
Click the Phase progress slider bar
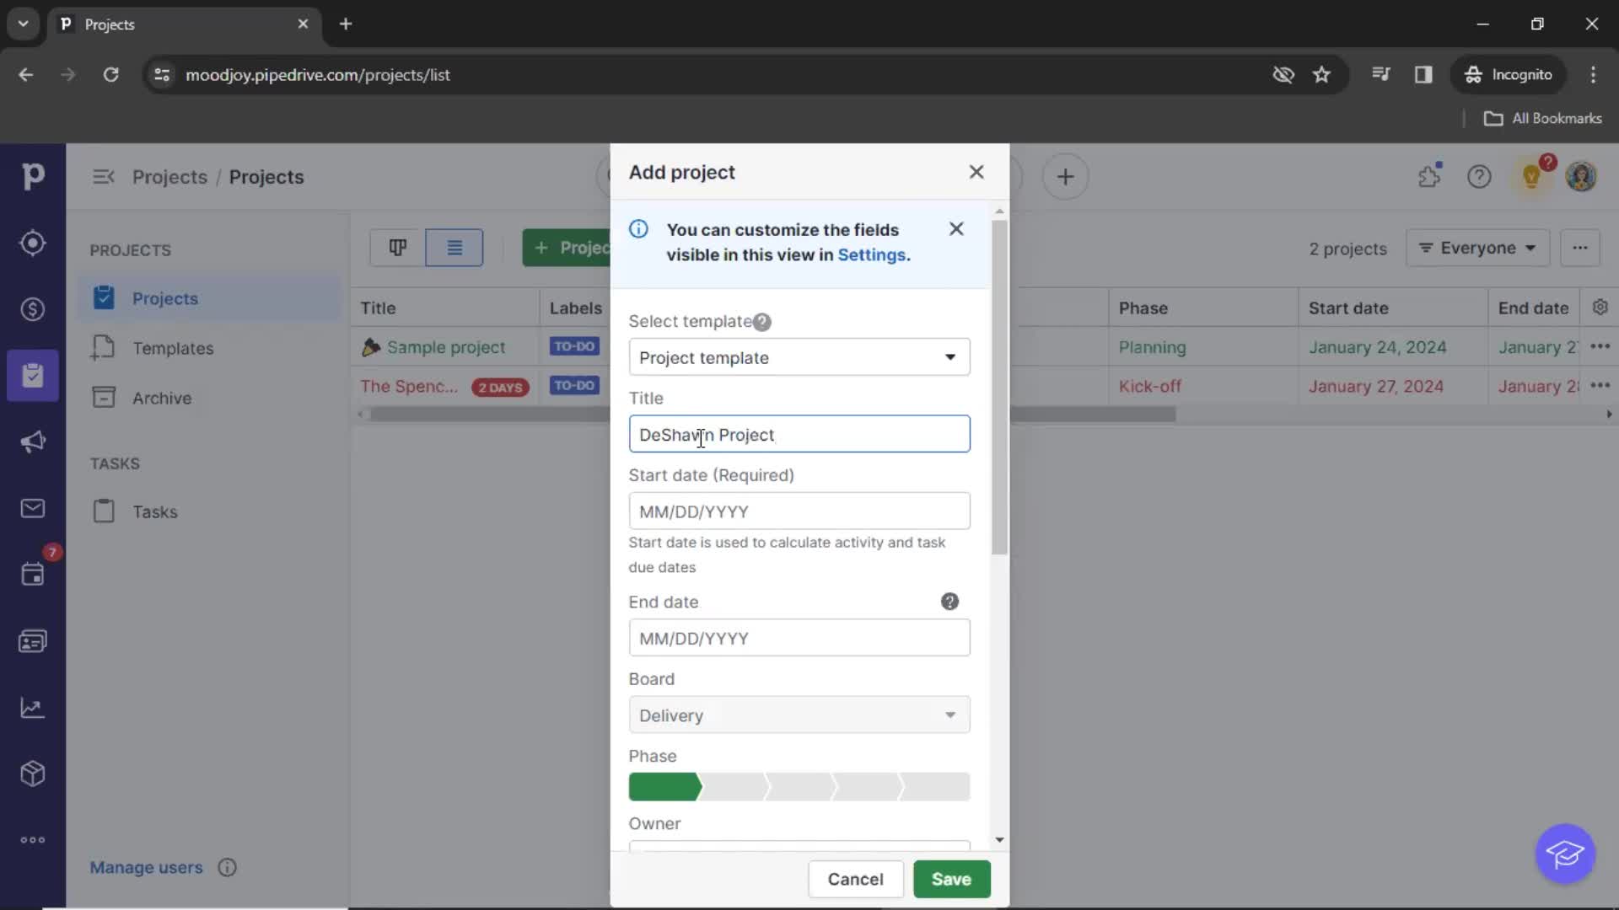click(x=799, y=787)
